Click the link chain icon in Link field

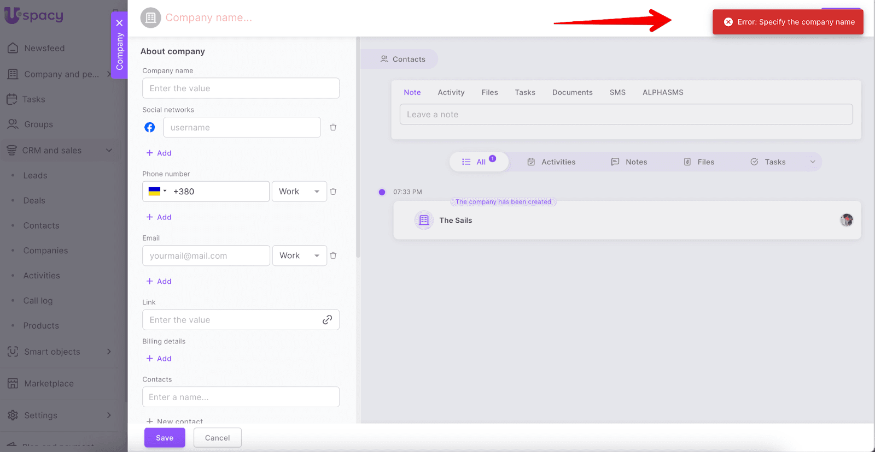327,320
